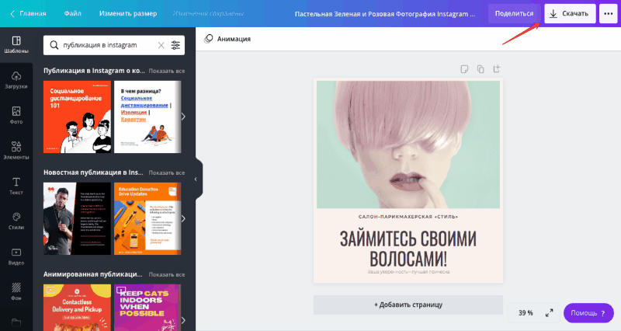Screen dimensions: 621x331
Task: Open the Загрузки uploads panel
Action: coord(16,80)
